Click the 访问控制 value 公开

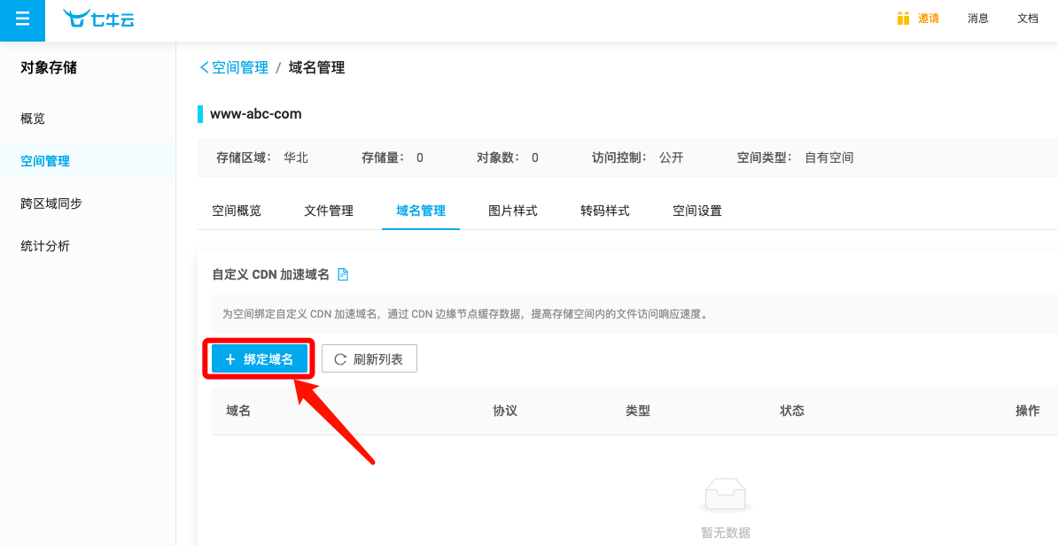pyautogui.click(x=672, y=158)
